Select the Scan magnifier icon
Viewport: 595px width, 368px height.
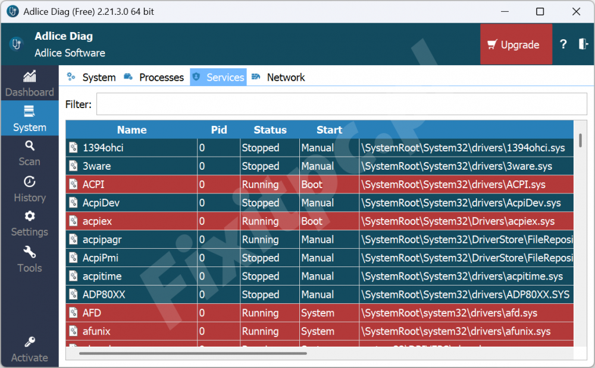29,146
